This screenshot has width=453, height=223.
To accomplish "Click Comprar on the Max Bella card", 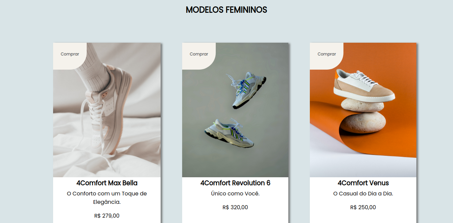I will (70, 54).
